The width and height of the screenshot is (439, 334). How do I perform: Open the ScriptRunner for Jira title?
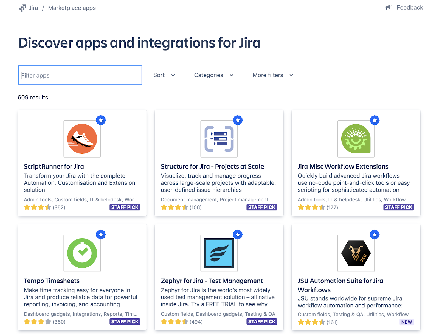pos(54,166)
